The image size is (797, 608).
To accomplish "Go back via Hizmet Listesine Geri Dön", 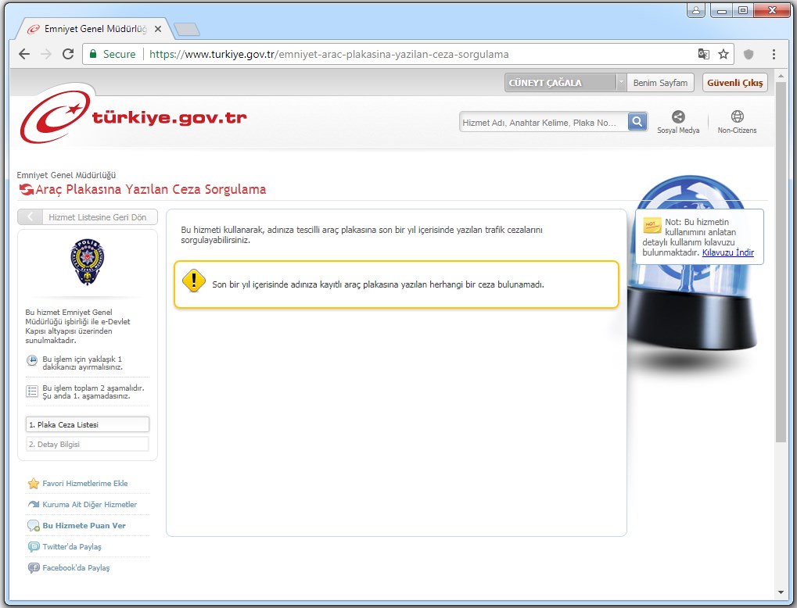I will [88, 217].
